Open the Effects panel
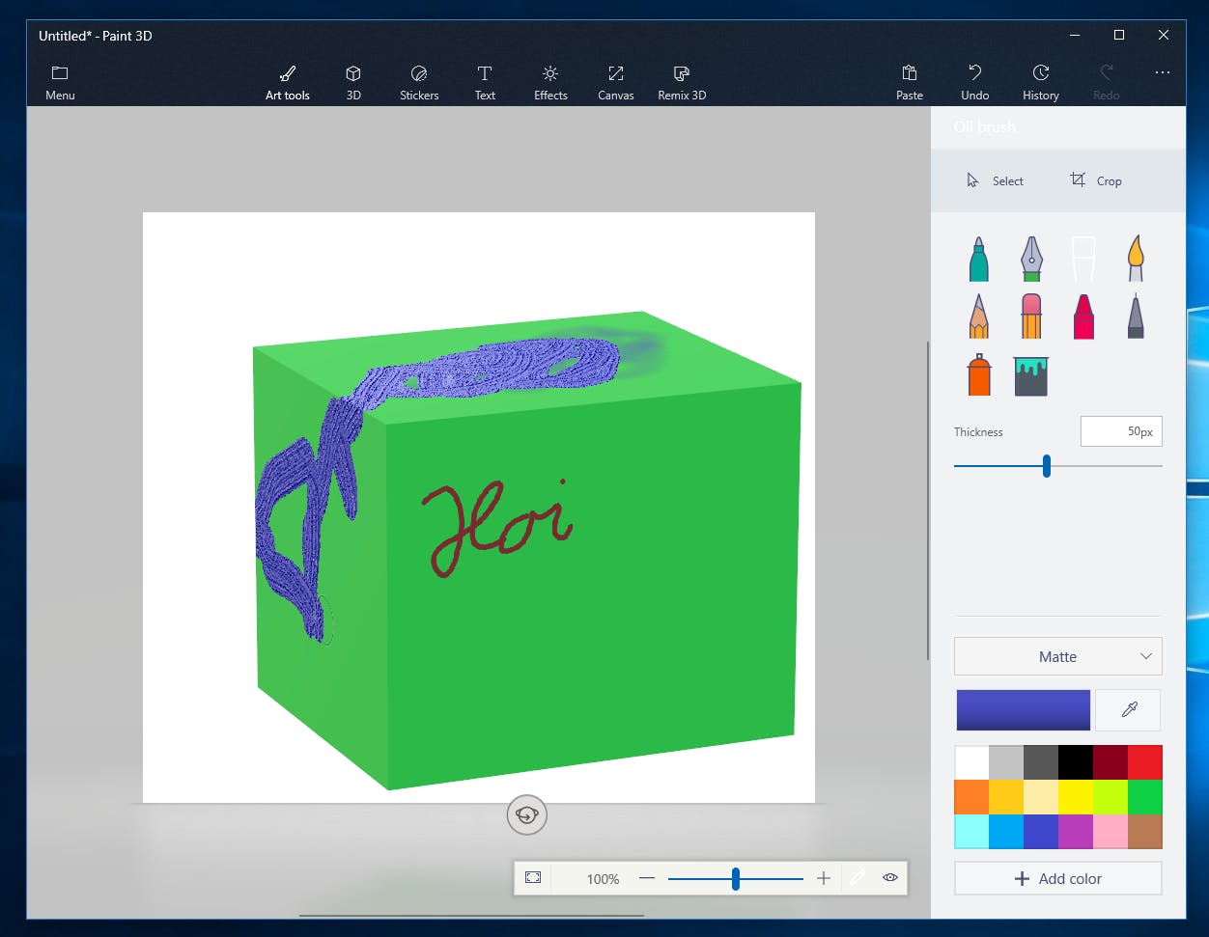 550,81
